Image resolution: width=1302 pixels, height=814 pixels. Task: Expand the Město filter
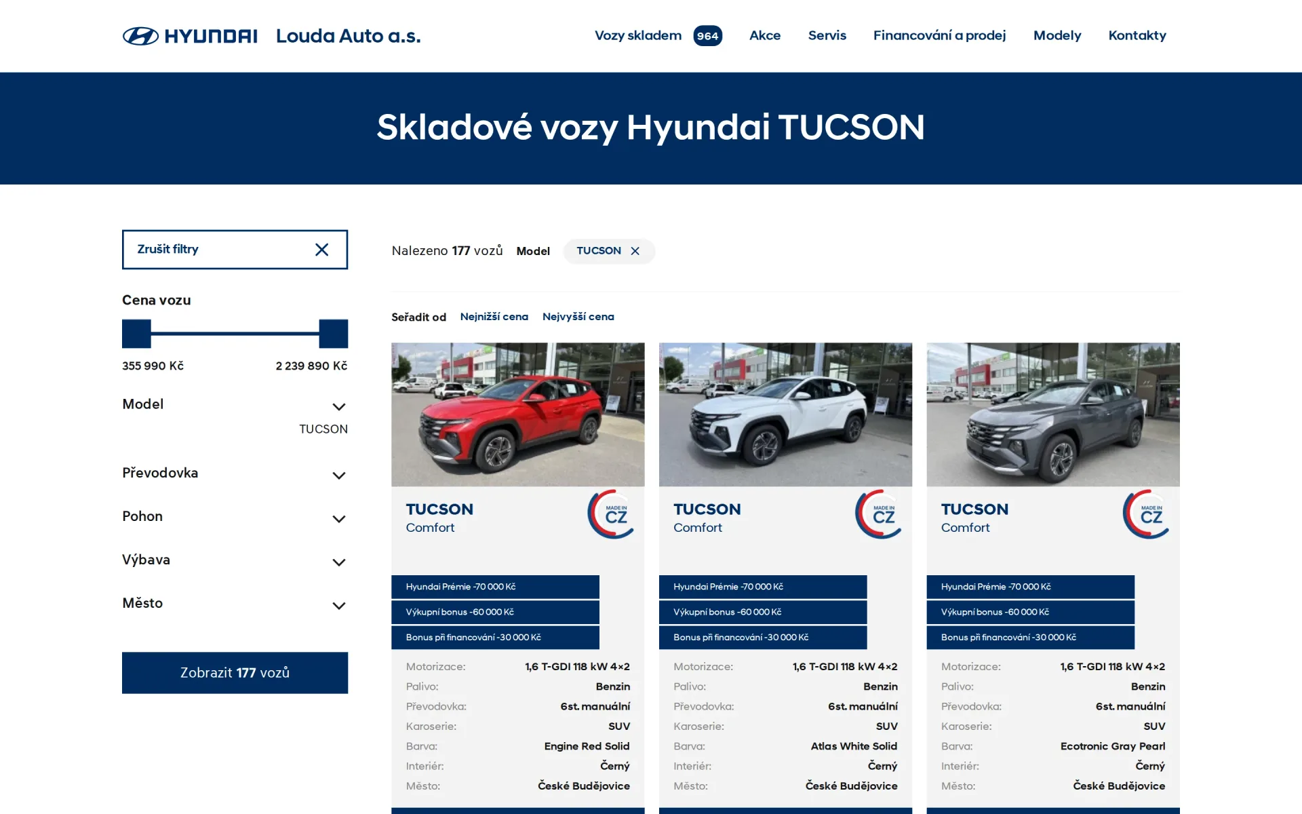pyautogui.click(x=235, y=604)
